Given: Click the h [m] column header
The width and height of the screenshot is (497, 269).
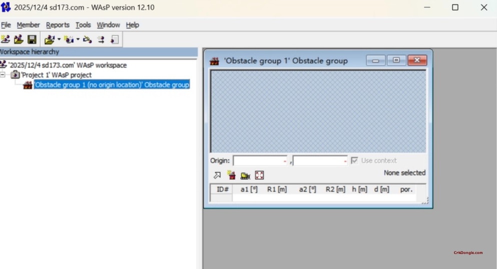Looking at the screenshot, I should point(359,189).
